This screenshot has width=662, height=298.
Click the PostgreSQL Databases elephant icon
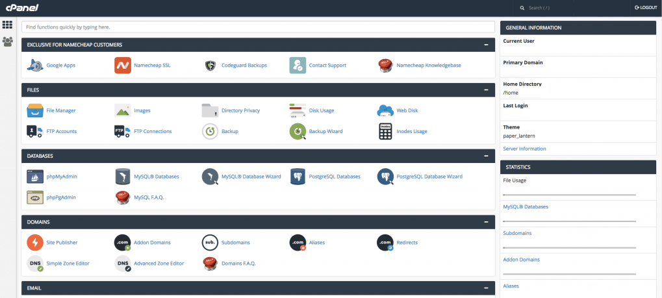[x=298, y=177]
